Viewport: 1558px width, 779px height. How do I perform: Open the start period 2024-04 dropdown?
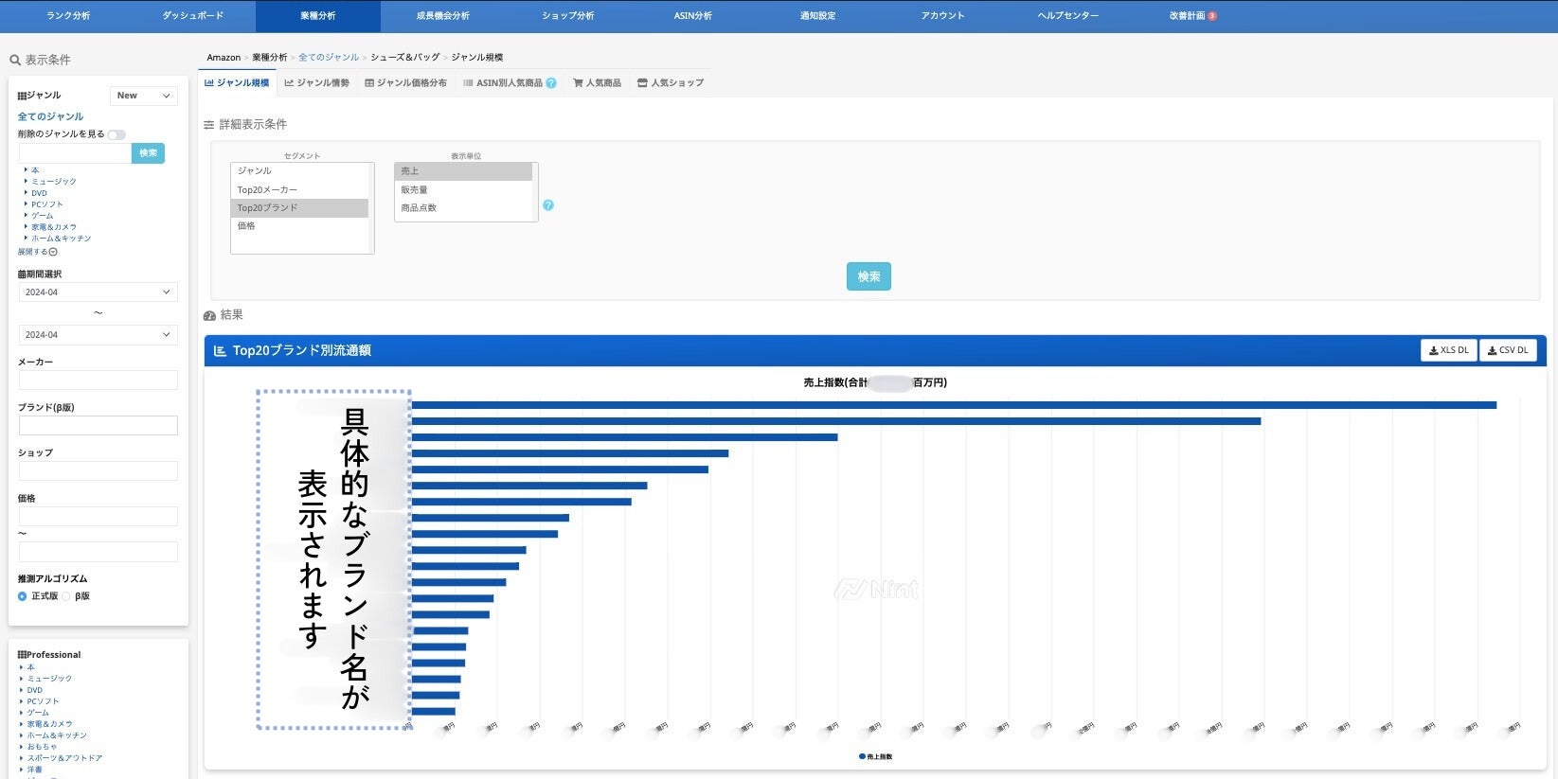coord(98,292)
